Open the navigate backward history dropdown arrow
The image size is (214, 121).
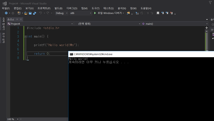(x=10, y=13)
